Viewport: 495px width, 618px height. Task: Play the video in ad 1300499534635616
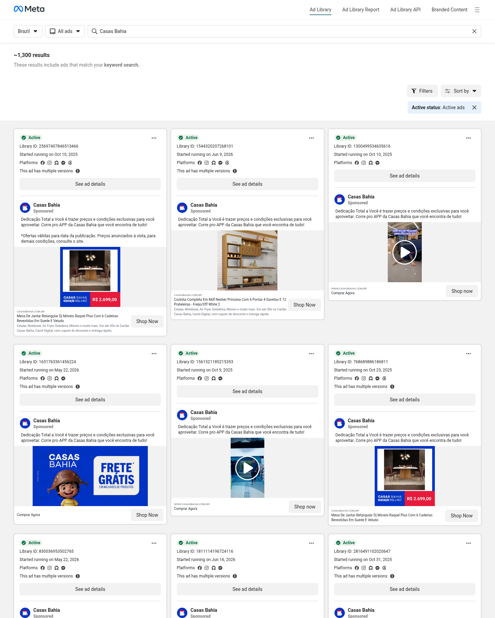click(405, 252)
